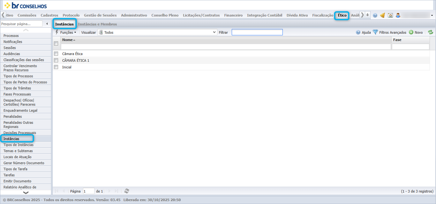The width and height of the screenshot is (436, 204).
Task: Expand the Funções dropdown menu
Action: tap(66, 32)
